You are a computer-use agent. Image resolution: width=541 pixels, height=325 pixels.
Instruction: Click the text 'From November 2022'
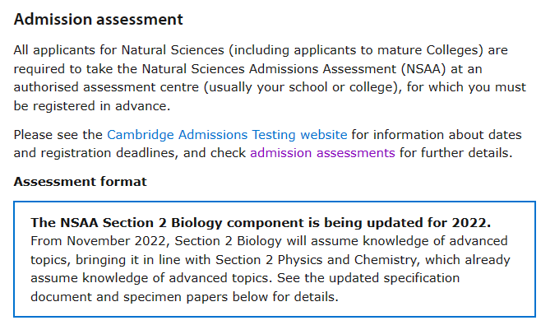(x=99, y=241)
